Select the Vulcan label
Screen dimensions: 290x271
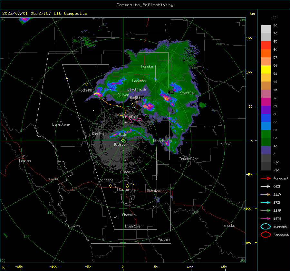(x=164, y=239)
